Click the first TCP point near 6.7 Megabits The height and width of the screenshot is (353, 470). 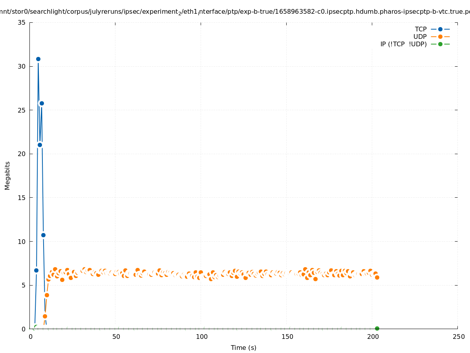[36, 270]
